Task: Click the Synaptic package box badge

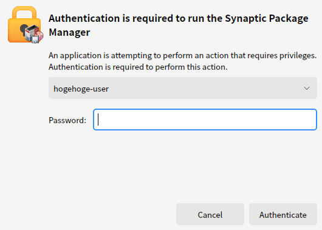Action: tap(32, 33)
